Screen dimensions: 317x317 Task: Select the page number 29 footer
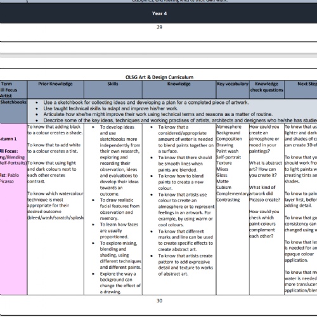pos(159,27)
